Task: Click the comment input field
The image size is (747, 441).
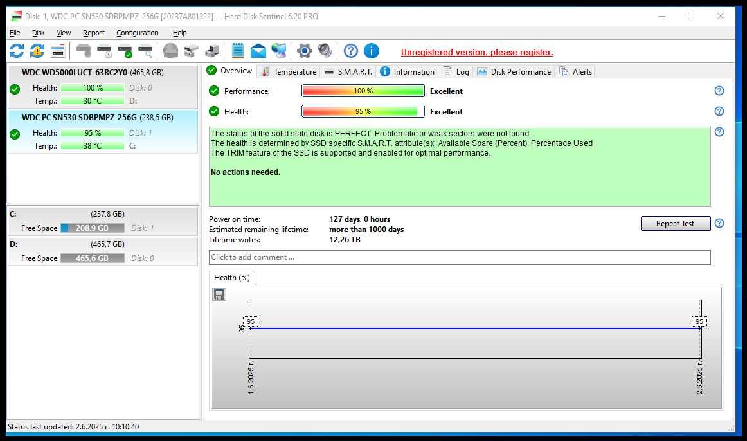Action: [x=459, y=257]
